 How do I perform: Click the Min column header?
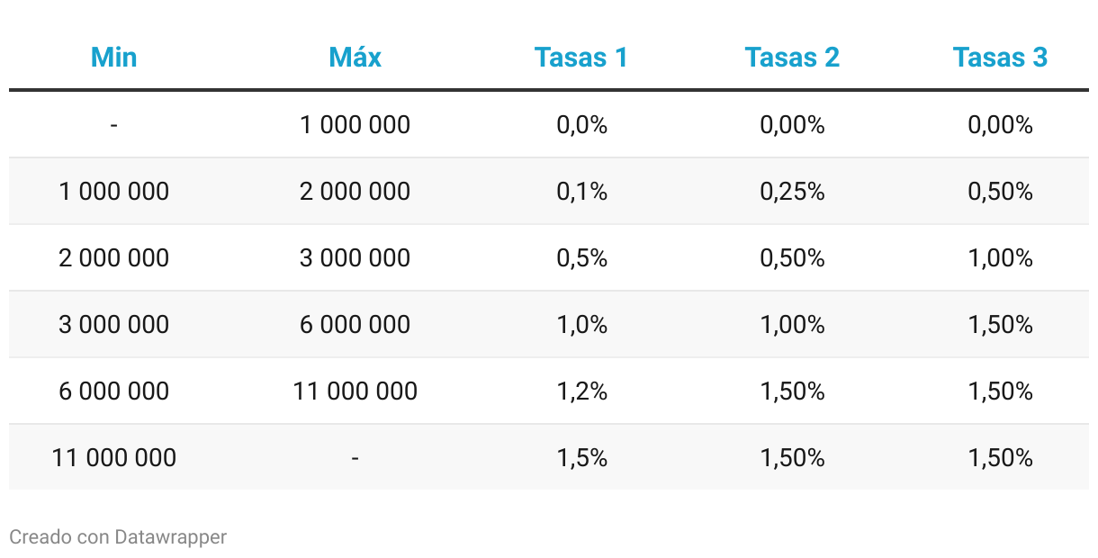(114, 58)
